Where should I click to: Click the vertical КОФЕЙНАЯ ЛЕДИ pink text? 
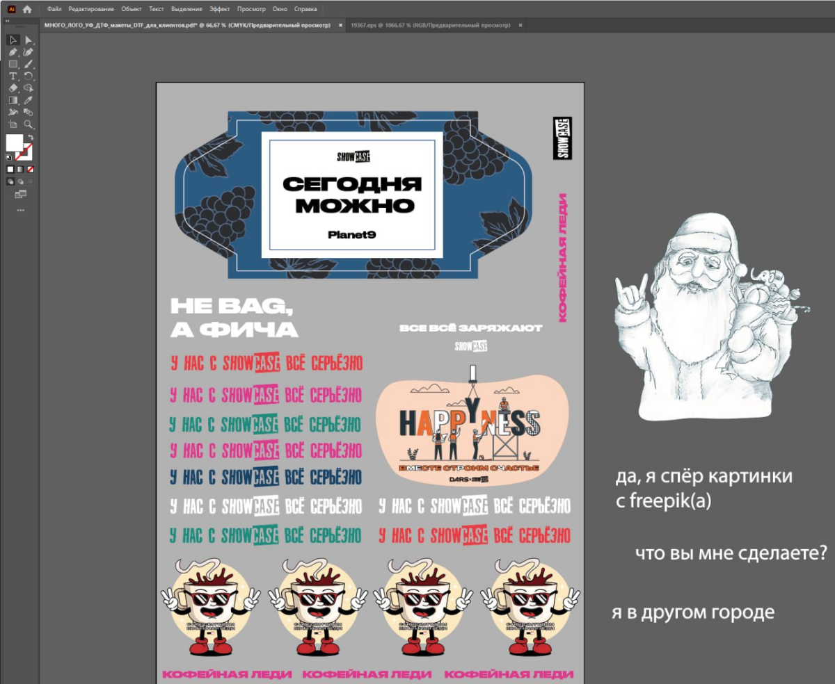pos(564,257)
